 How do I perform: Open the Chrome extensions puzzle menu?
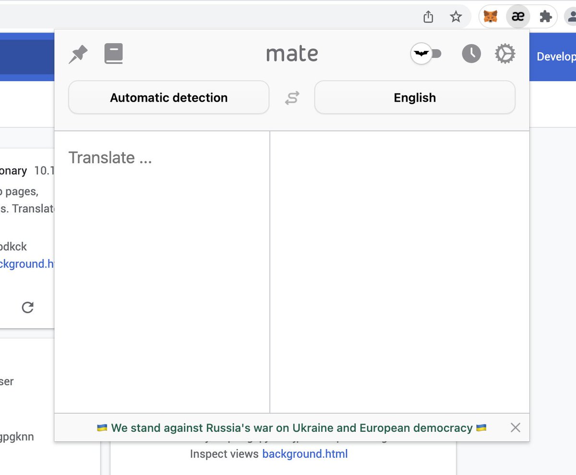click(546, 17)
